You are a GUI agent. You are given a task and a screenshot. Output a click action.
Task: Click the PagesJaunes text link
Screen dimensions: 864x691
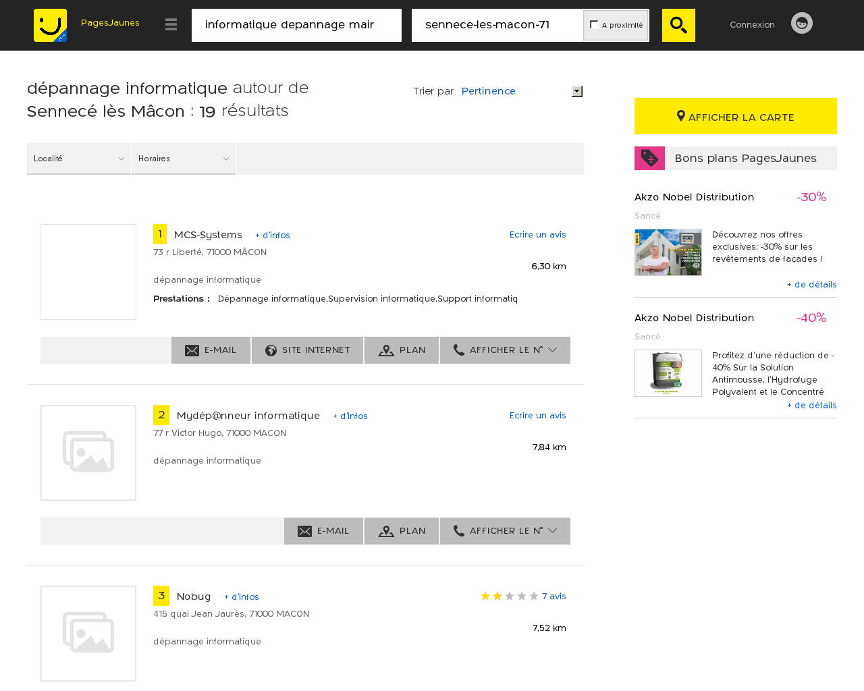pos(110,23)
